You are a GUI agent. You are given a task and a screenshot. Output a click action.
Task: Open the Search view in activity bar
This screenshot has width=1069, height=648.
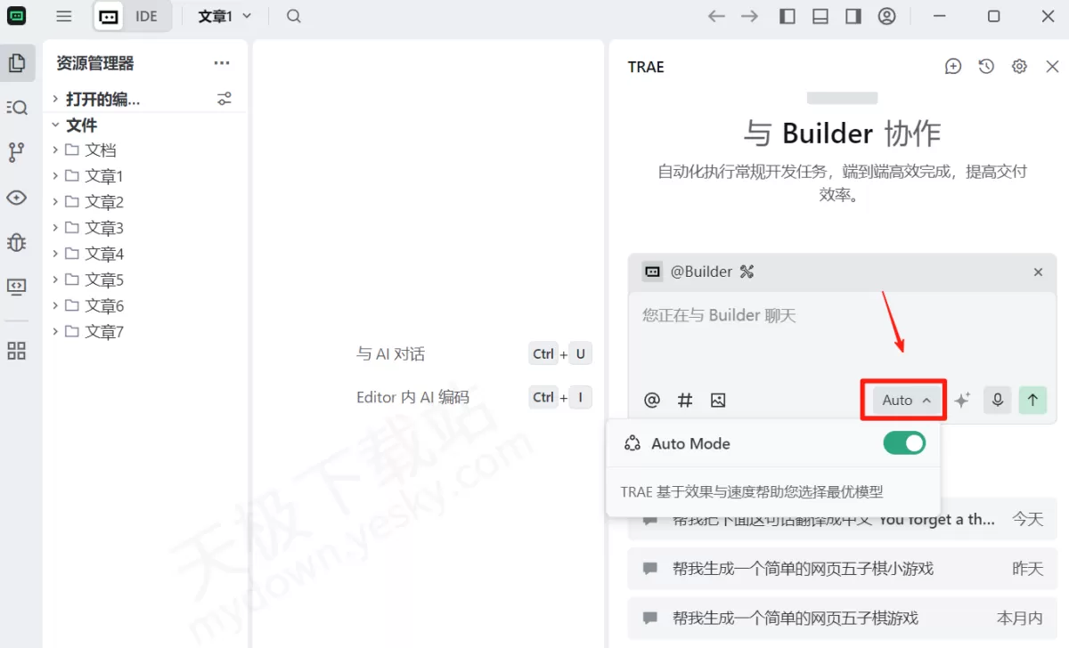(16, 108)
